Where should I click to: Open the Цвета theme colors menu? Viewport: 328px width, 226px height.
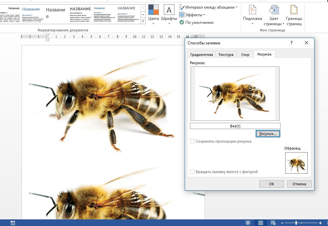154,15
